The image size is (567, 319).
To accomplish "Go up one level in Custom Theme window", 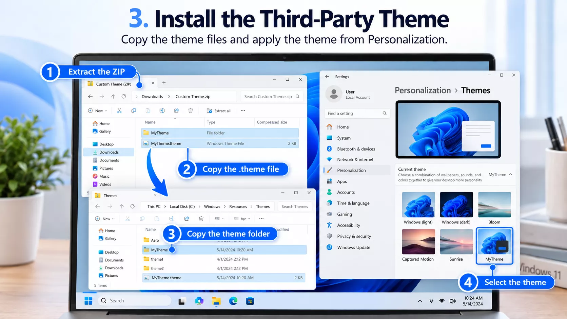I will tap(113, 97).
